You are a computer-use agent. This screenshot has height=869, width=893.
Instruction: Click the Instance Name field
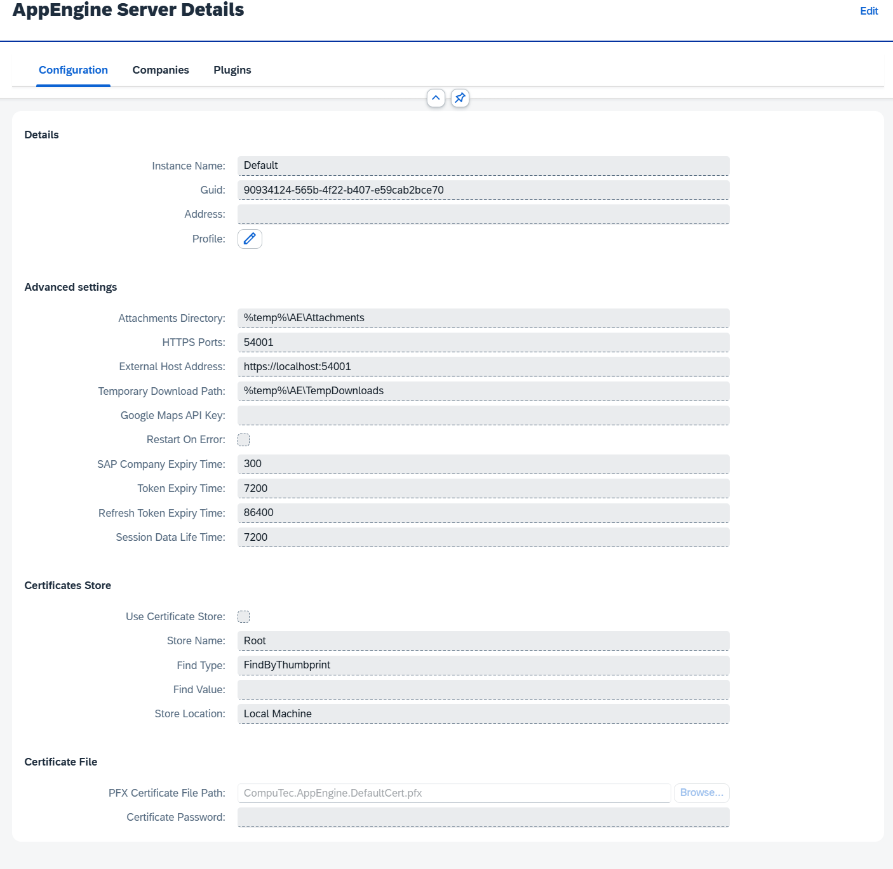tap(483, 165)
